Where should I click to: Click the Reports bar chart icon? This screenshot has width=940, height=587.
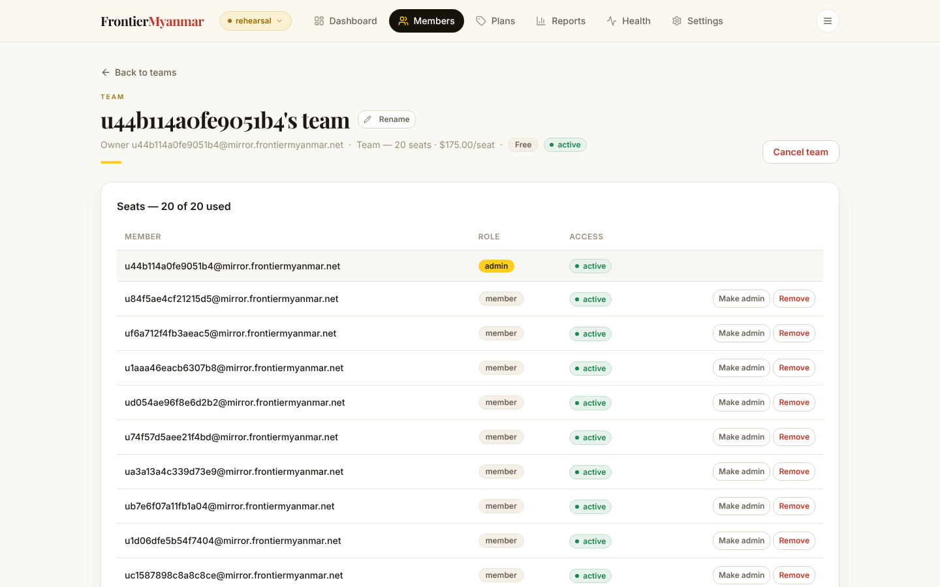tap(541, 21)
